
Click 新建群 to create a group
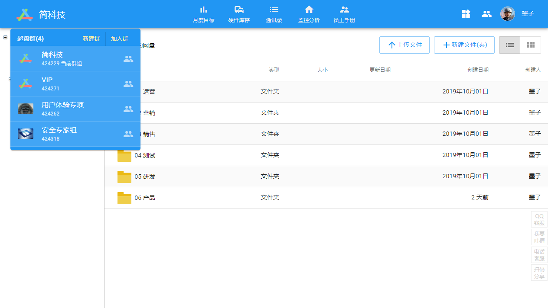91,38
